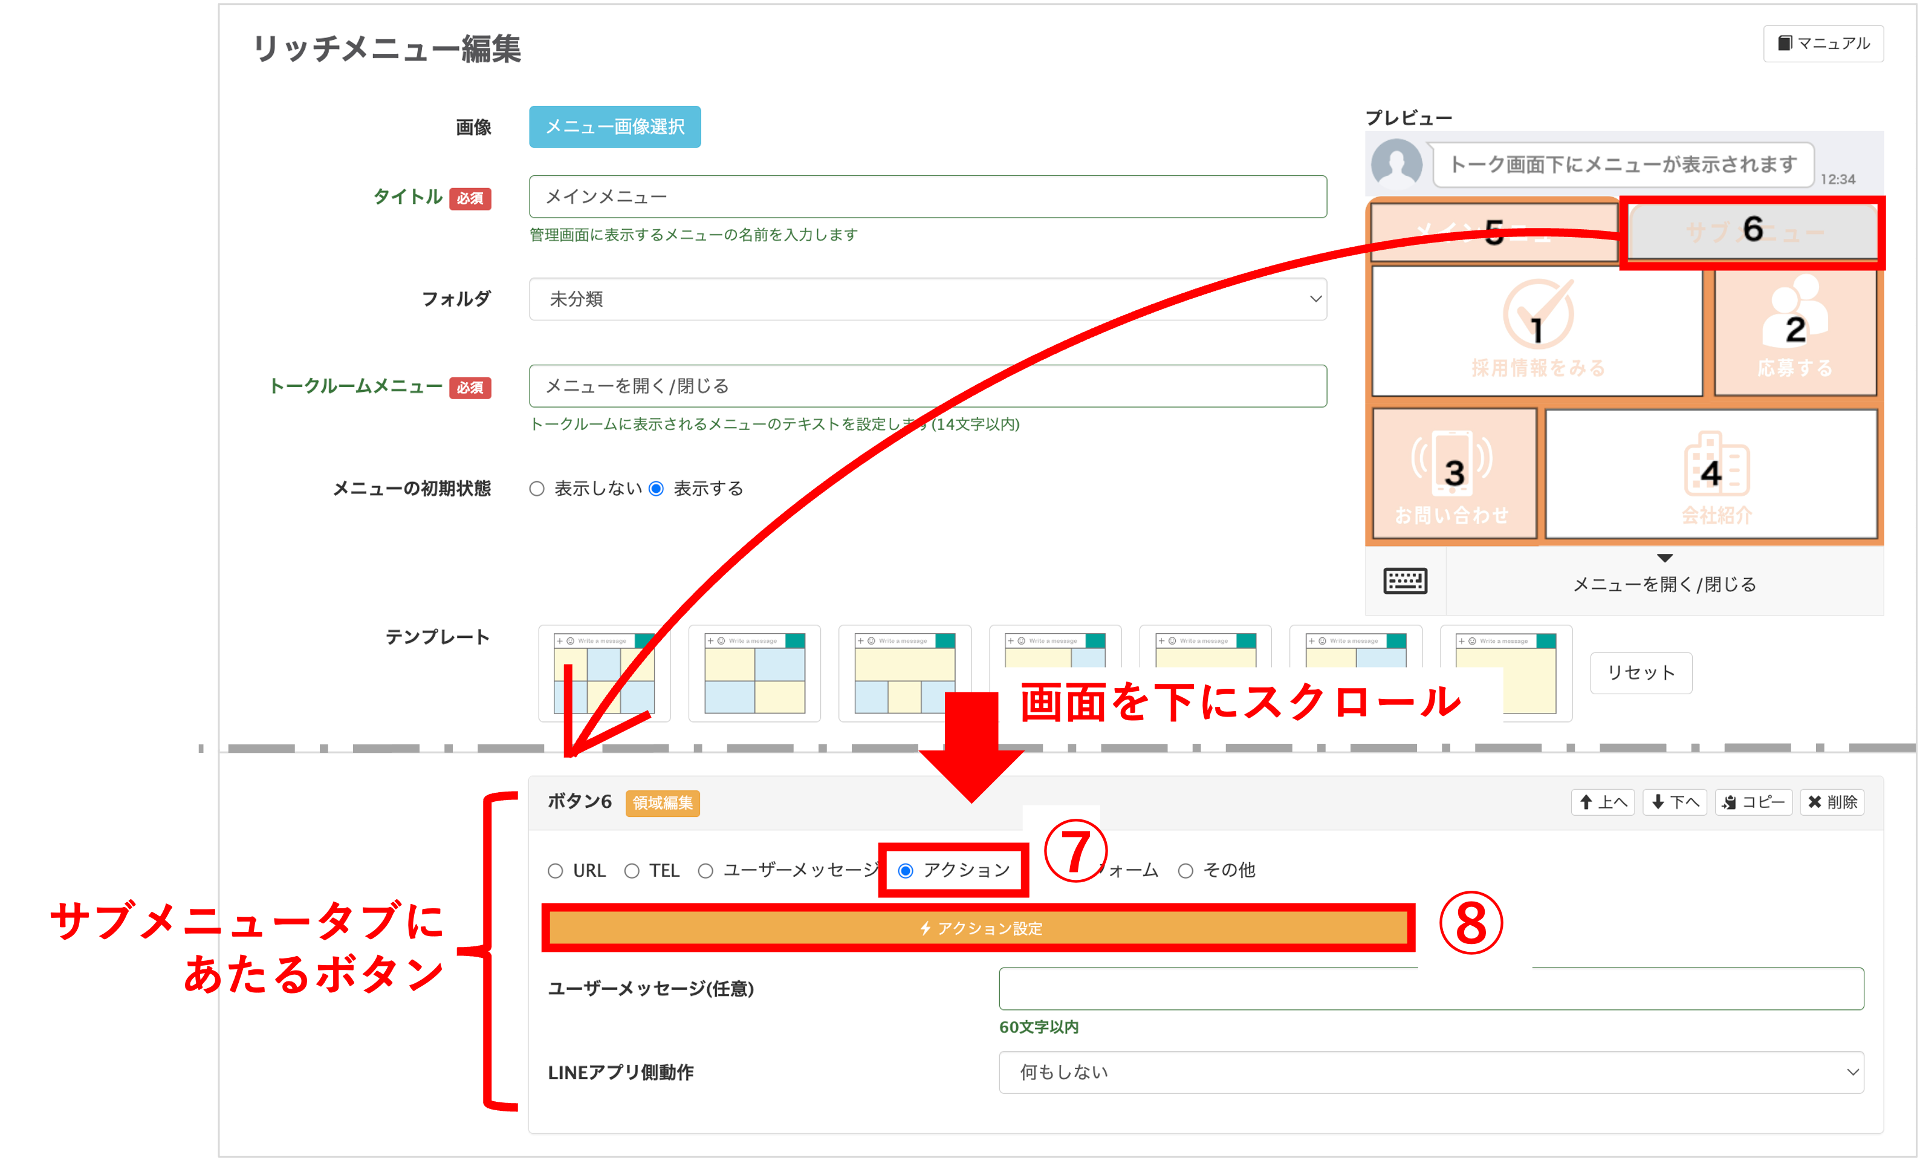Choose the TEL radio option

632,870
